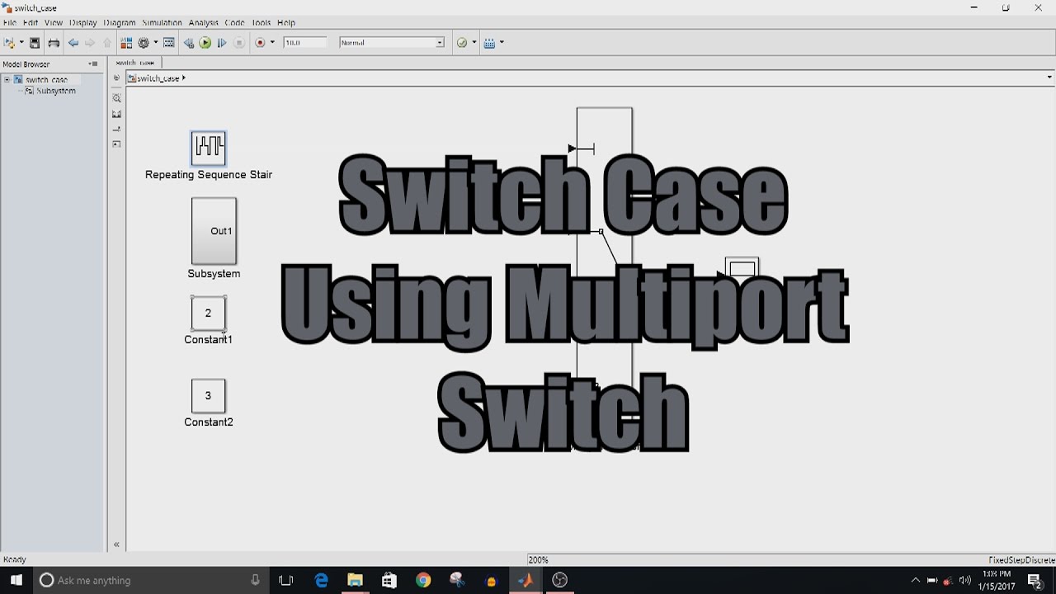Open the Library Browser icon
The width and height of the screenshot is (1056, 594).
tap(126, 43)
